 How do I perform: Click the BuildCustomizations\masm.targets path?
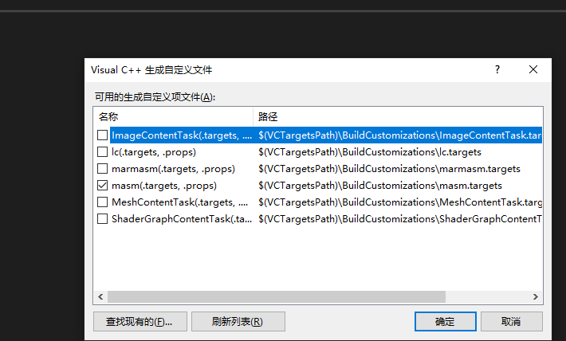coord(380,186)
